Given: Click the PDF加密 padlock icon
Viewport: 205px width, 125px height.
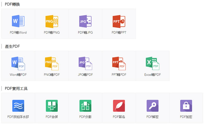Looking at the screenshot, I should (x=186, y=106).
